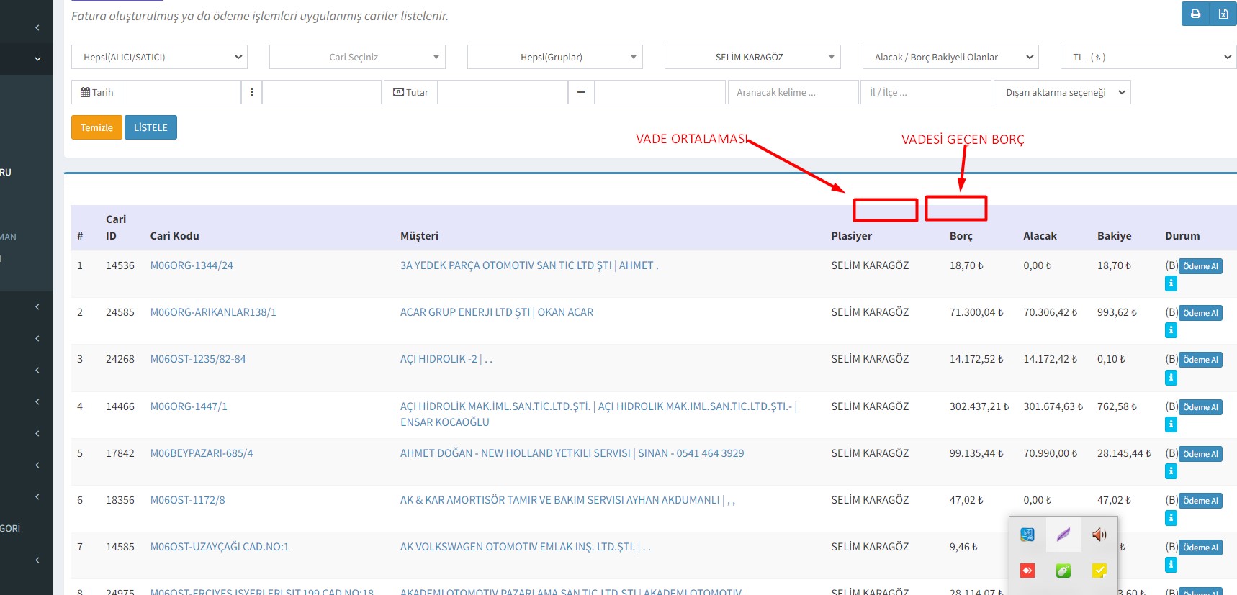The image size is (1237, 595).
Task: Export the list with the Excel icon
Action: (x=1223, y=14)
